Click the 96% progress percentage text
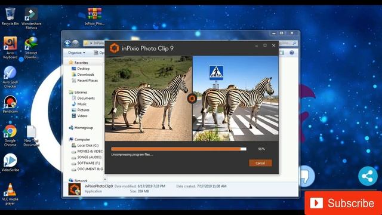 [261, 149]
